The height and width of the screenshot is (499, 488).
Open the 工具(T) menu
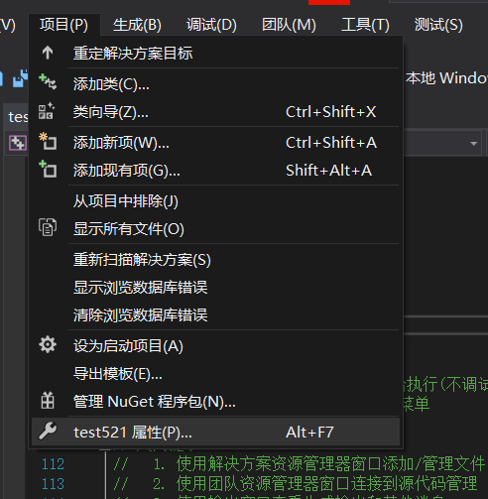pyautogui.click(x=365, y=25)
